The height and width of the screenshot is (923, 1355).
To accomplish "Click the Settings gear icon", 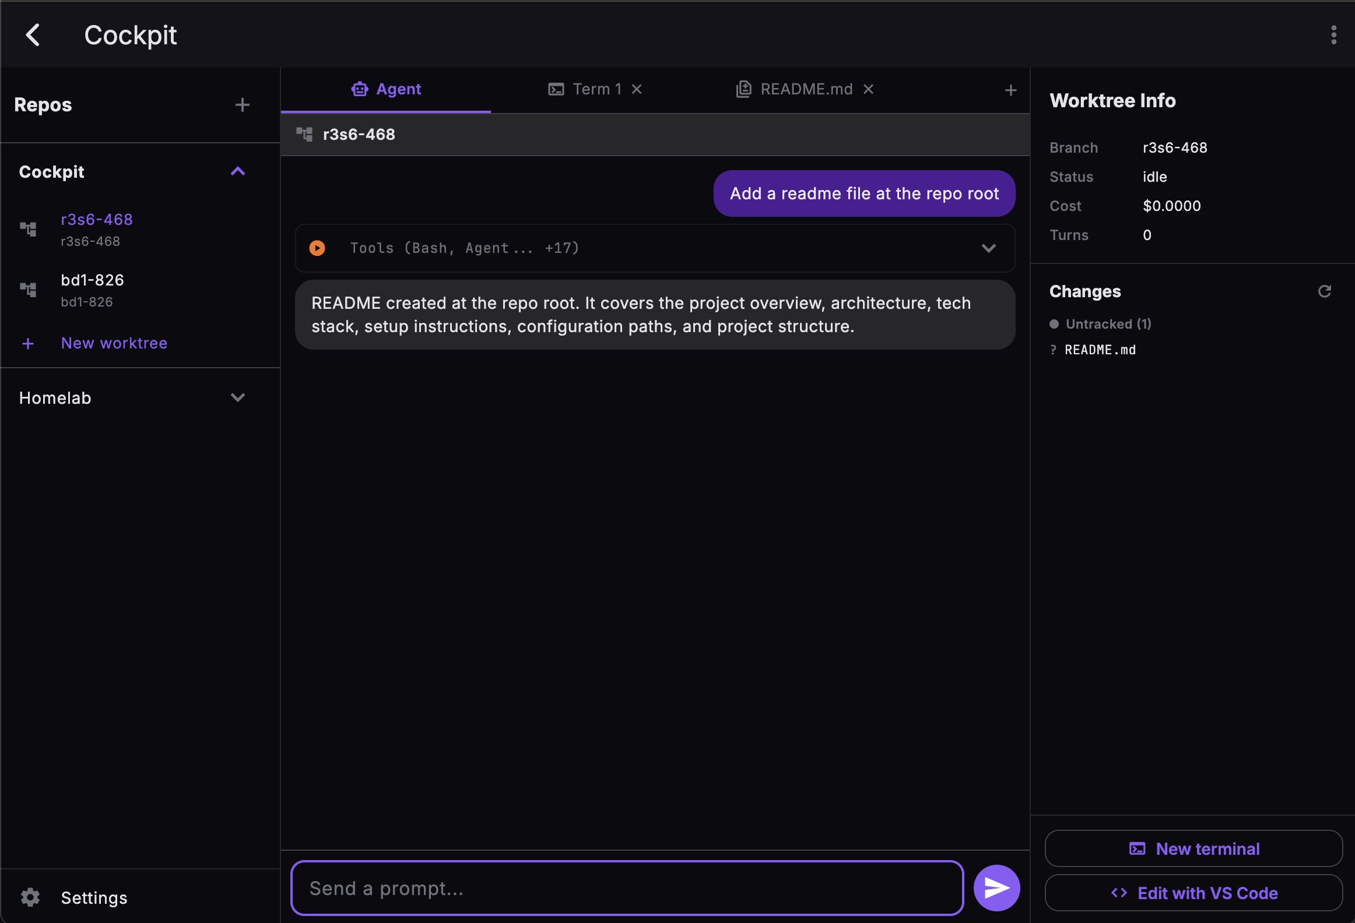I will (x=30, y=897).
